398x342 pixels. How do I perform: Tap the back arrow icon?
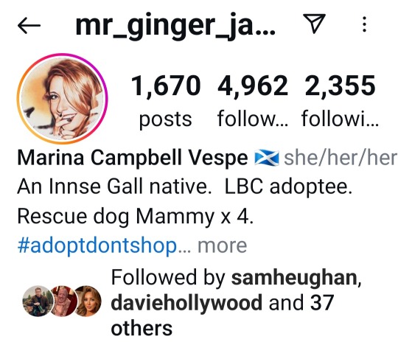click(x=29, y=25)
